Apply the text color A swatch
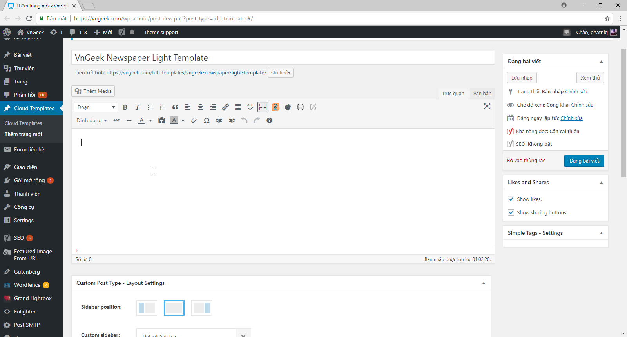 pyautogui.click(x=142, y=120)
